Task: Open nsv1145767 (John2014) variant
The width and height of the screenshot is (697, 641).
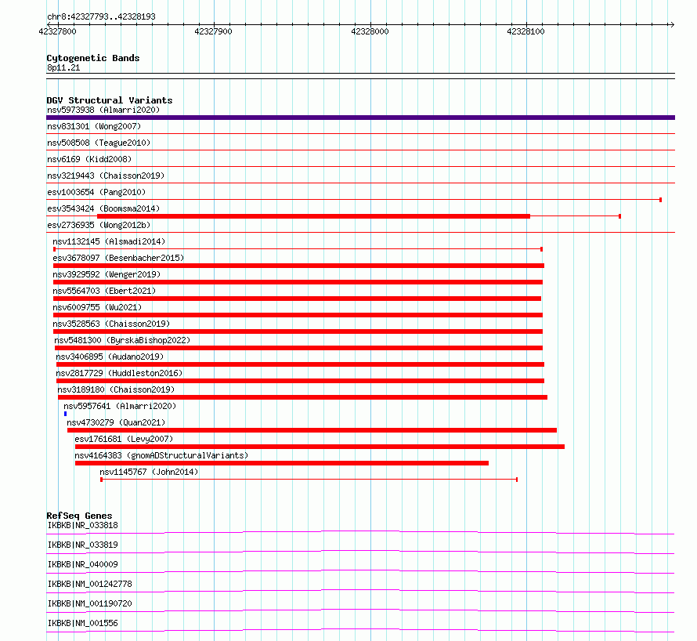Action: (149, 472)
